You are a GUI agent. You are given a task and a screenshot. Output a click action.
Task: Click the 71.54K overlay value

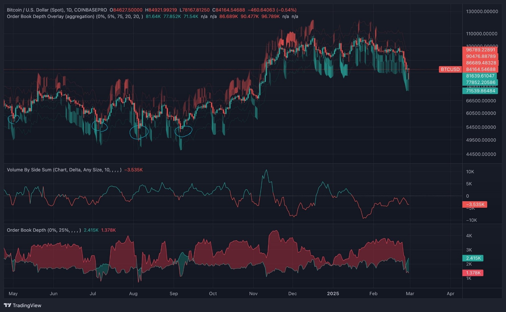[191, 16]
